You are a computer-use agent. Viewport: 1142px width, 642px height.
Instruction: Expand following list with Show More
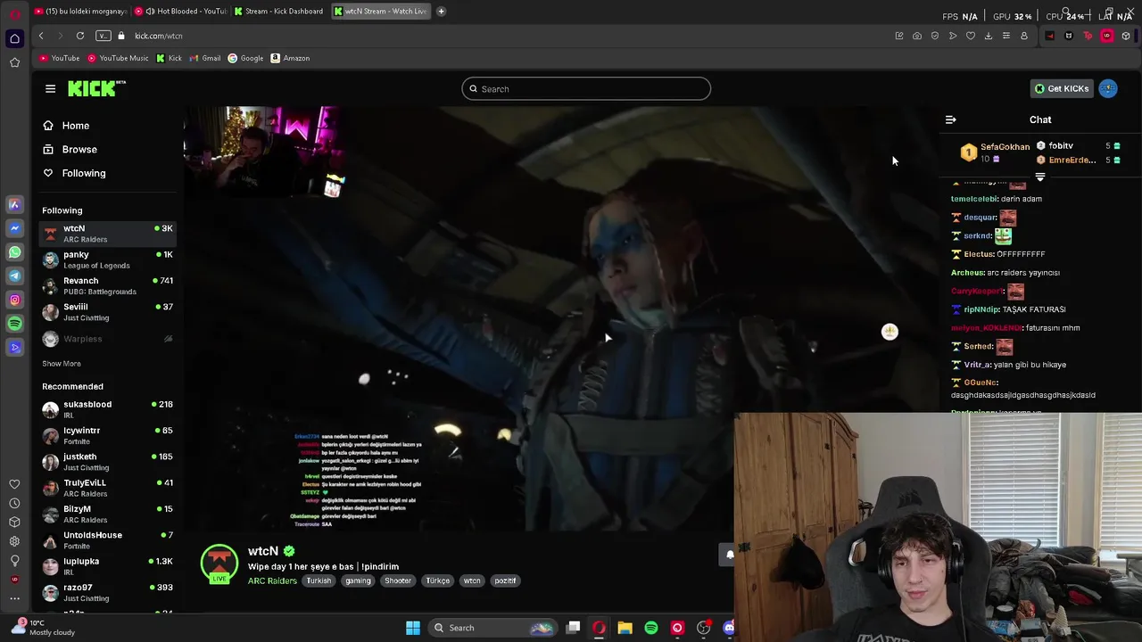click(62, 364)
